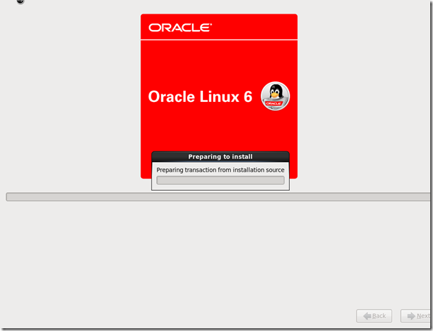Click the Preparing to install dialog title
Image resolution: width=433 pixels, height=331 pixels.
(x=221, y=157)
